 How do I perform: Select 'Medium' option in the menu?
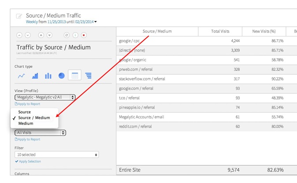click(x=26, y=124)
